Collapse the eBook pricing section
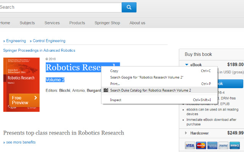Screen dimensions: 244x152 (x=187, y=65)
